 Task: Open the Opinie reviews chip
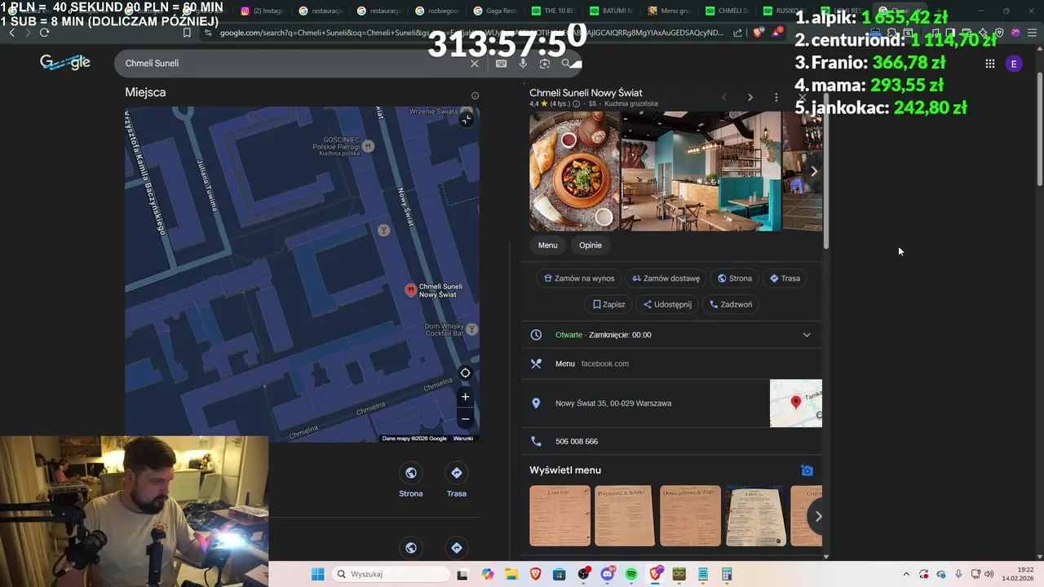click(591, 245)
